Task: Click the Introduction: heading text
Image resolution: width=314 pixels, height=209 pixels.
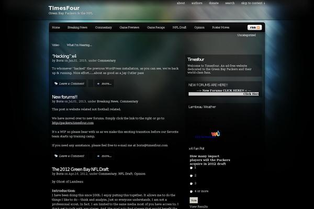Action: pos(64,191)
